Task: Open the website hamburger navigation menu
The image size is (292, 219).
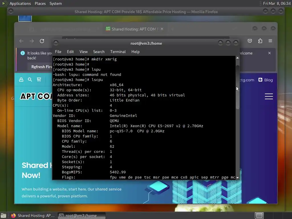Action: click(x=269, y=96)
